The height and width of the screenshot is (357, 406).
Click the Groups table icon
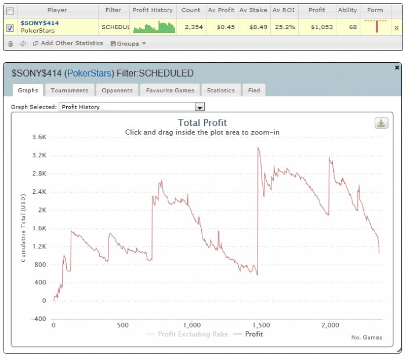(113, 44)
